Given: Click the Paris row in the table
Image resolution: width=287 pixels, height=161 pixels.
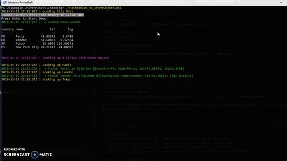Looking at the screenshot, I should (x=37, y=36).
